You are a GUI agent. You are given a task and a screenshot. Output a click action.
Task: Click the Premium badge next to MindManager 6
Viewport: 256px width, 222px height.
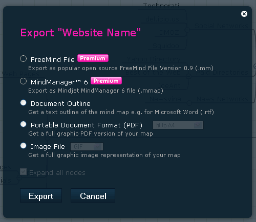coord(106,81)
